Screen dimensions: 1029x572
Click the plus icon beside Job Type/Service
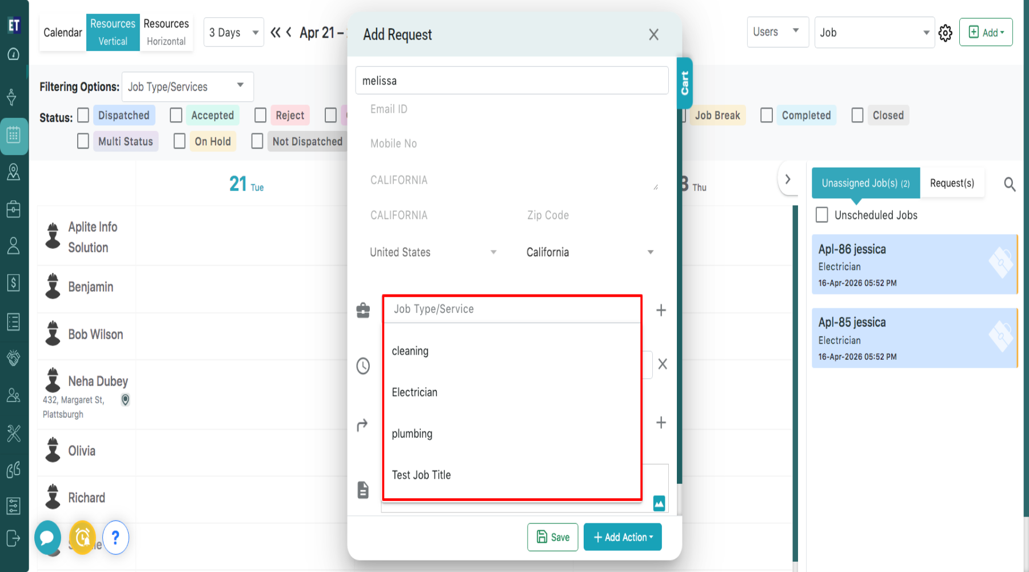(x=661, y=310)
